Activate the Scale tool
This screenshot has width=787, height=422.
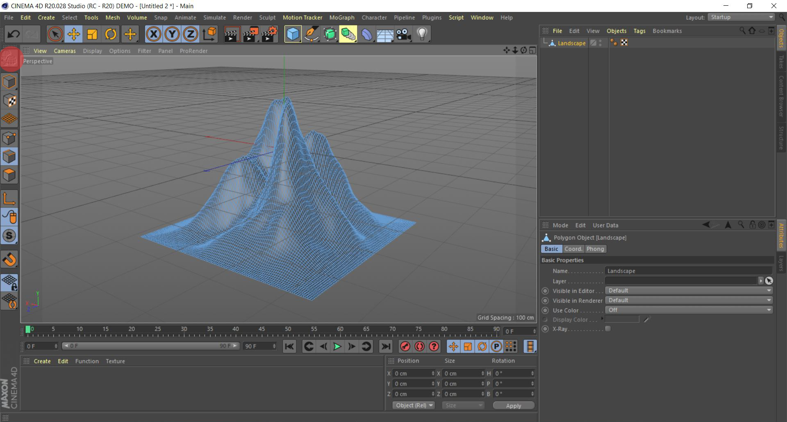pyautogui.click(x=92, y=34)
